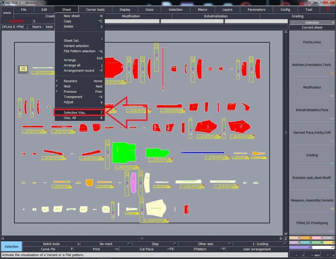The width and height of the screenshot is (336, 259).
Task: Click the pink pattern piece
Action: pos(133,183)
